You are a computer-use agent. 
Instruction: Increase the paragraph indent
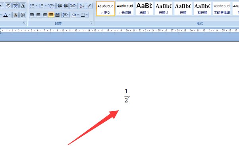(65, 6)
